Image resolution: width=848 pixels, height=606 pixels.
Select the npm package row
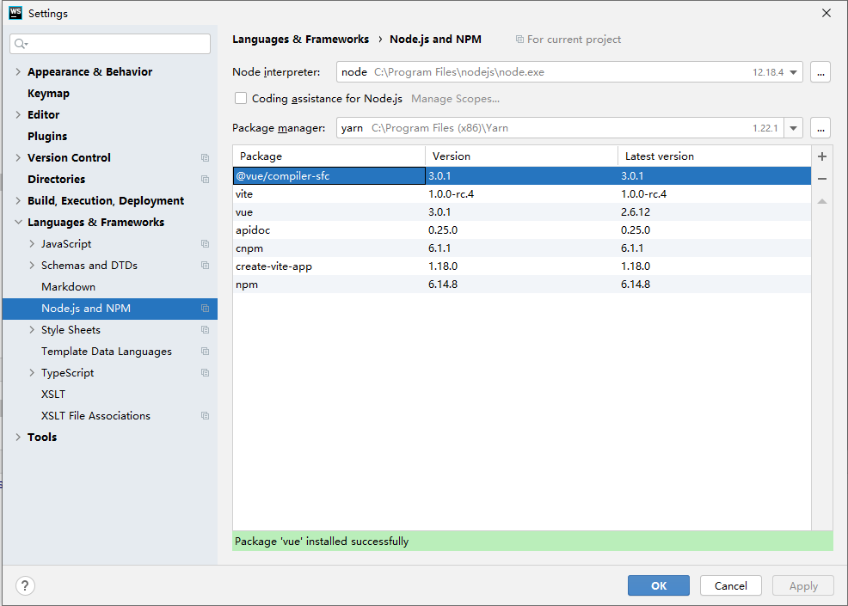click(x=522, y=285)
